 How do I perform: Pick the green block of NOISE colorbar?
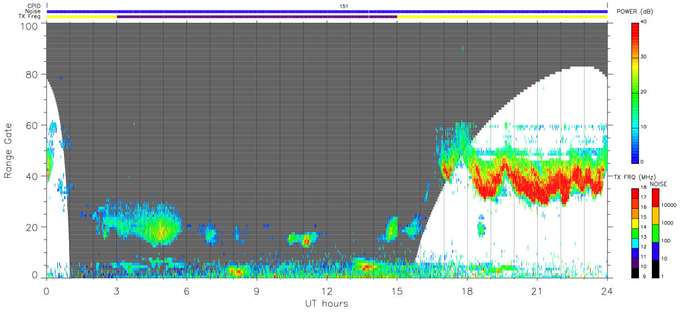(x=655, y=233)
